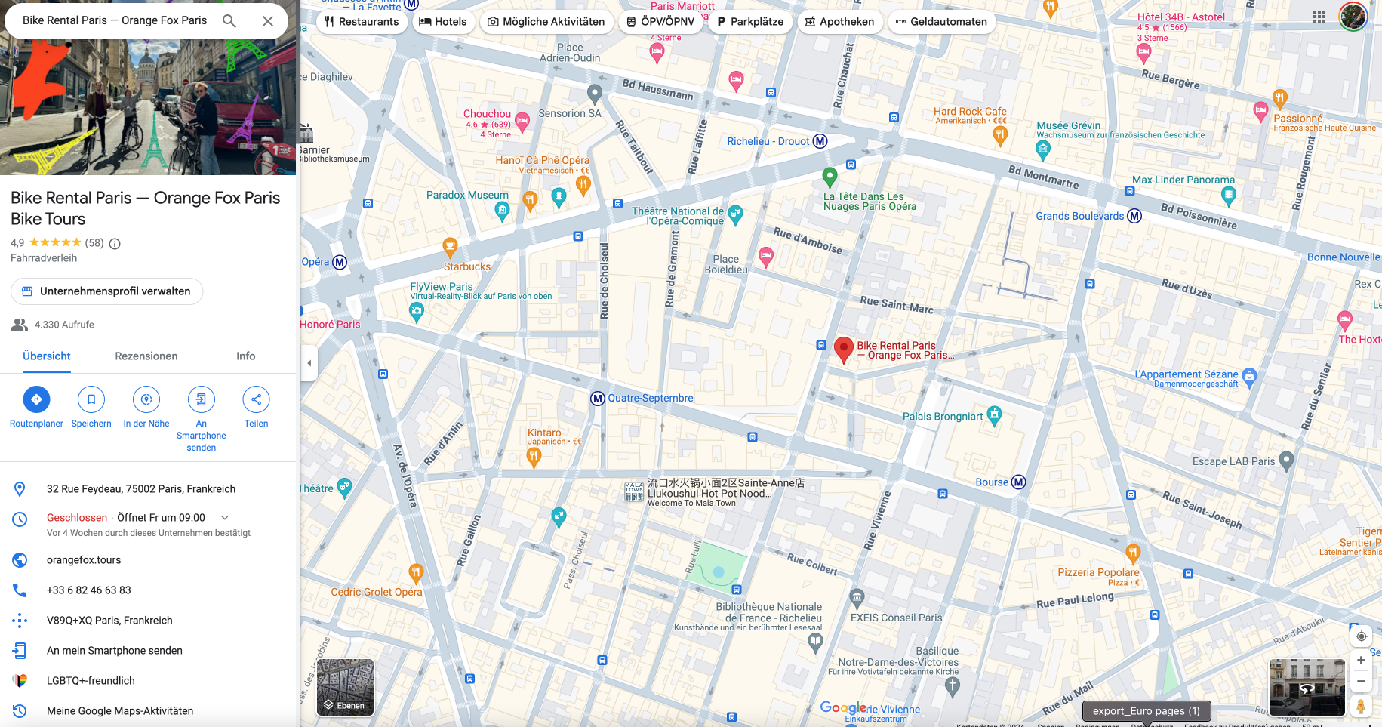The width and height of the screenshot is (1382, 727).
Task: Open the Street View thumbnail preview
Action: pyautogui.click(x=1307, y=687)
